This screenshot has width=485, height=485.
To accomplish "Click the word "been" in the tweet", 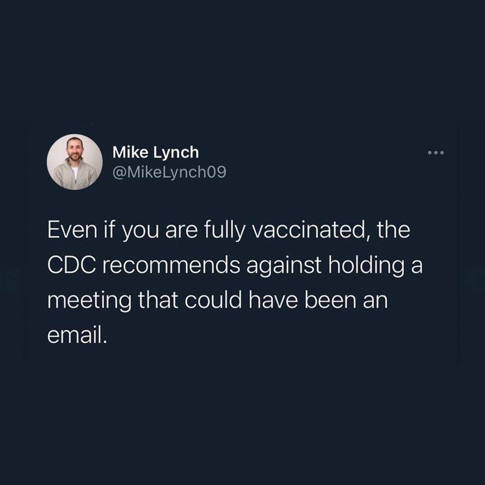I will pyautogui.click(x=328, y=300).
